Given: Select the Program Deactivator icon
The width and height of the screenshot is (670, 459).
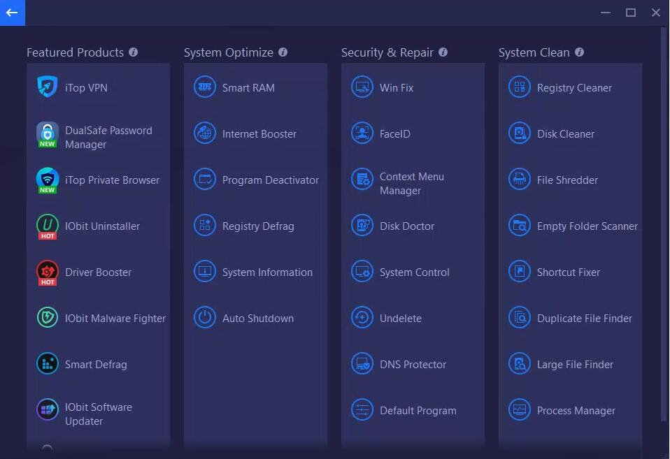Looking at the screenshot, I should 205,180.
